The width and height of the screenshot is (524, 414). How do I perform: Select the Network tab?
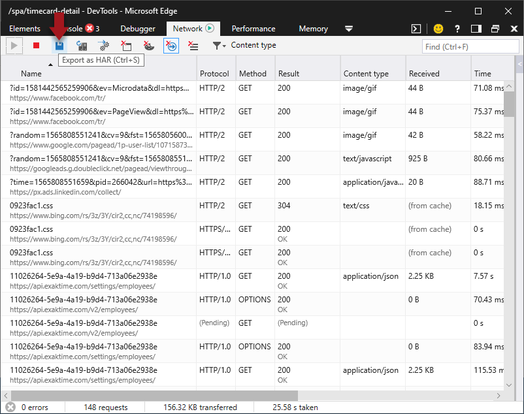click(193, 29)
